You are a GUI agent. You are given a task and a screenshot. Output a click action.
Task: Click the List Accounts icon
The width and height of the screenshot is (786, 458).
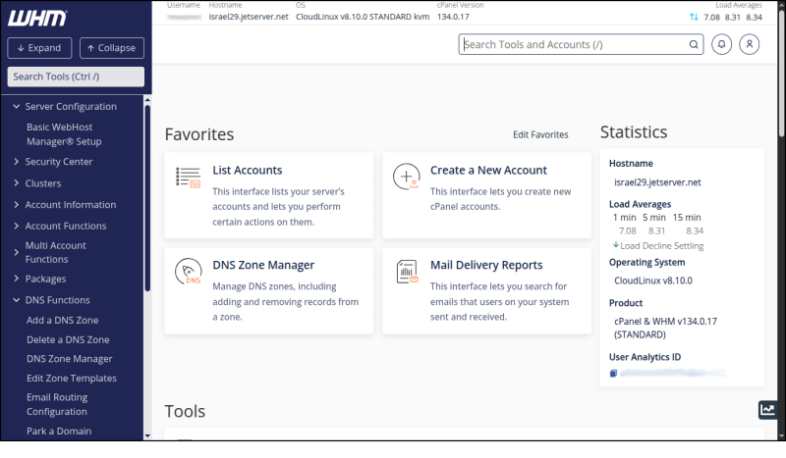pyautogui.click(x=188, y=178)
